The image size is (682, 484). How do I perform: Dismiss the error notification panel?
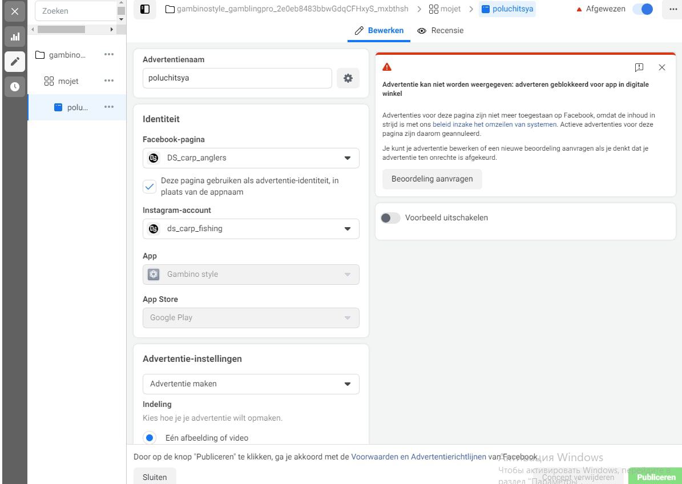(x=662, y=67)
